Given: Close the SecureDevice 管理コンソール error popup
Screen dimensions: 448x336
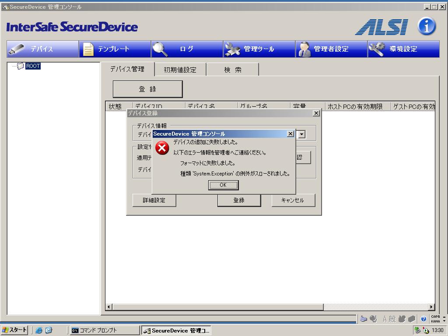Looking at the screenshot, I should pos(290,134).
